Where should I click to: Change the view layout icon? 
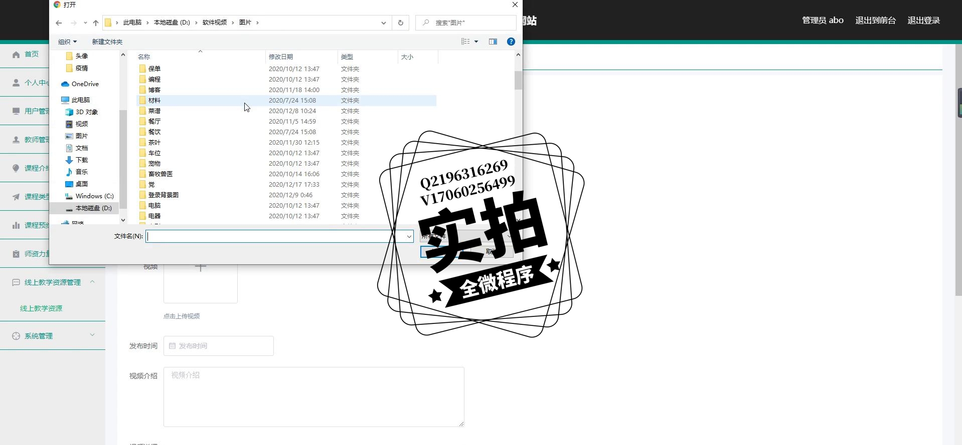tap(465, 42)
